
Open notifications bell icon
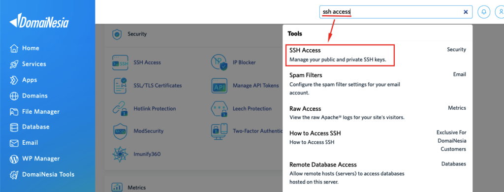pos(484,12)
